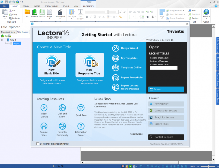Click the New Blank Title tile

[52, 65]
